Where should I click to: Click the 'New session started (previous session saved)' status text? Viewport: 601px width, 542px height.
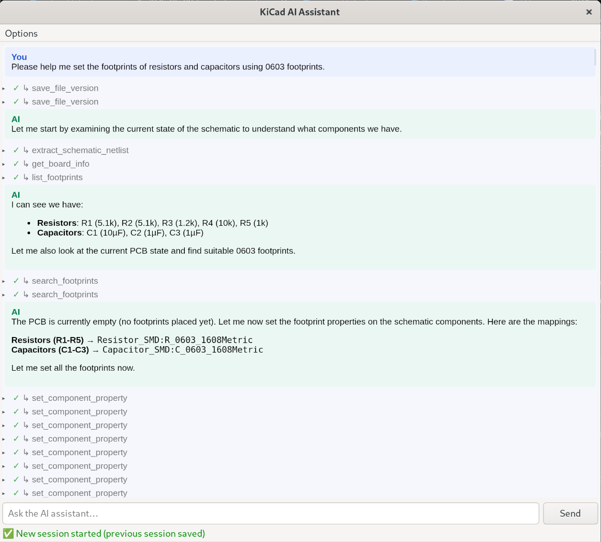click(110, 534)
